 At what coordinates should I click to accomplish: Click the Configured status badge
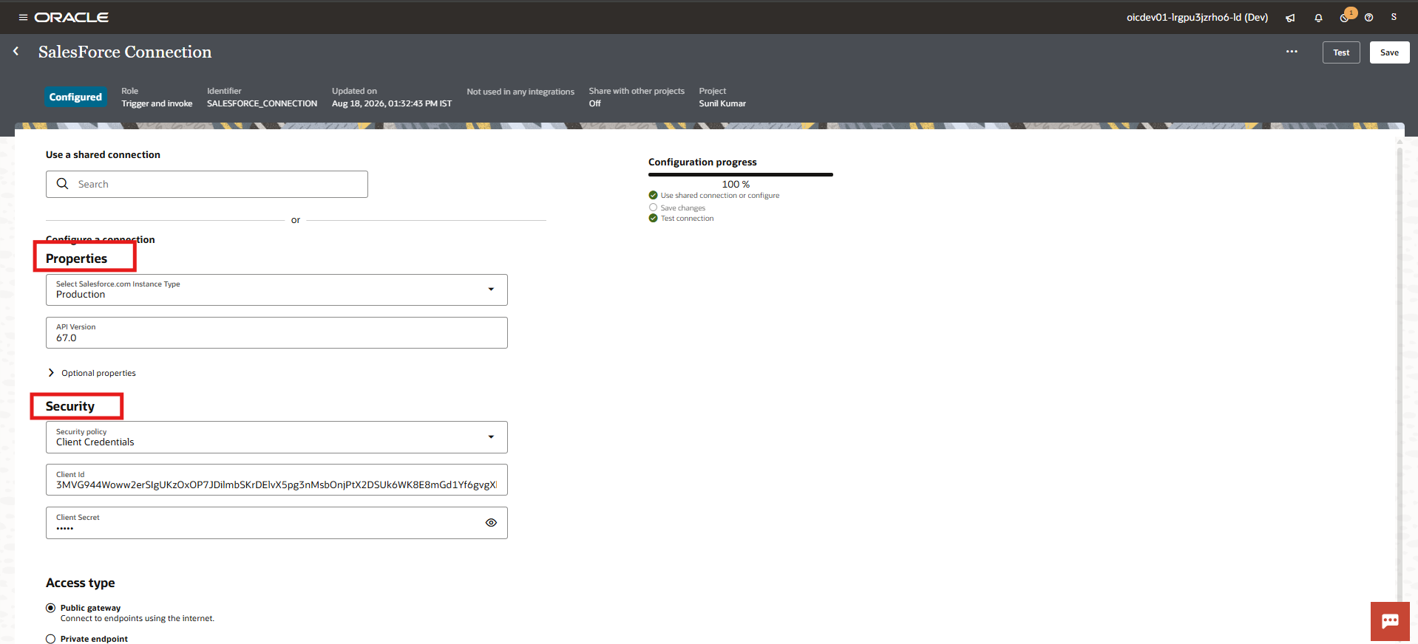coord(75,97)
